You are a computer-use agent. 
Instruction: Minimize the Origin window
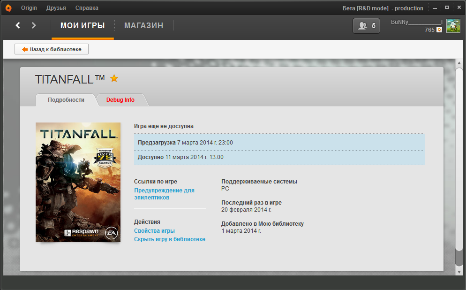coord(435,8)
